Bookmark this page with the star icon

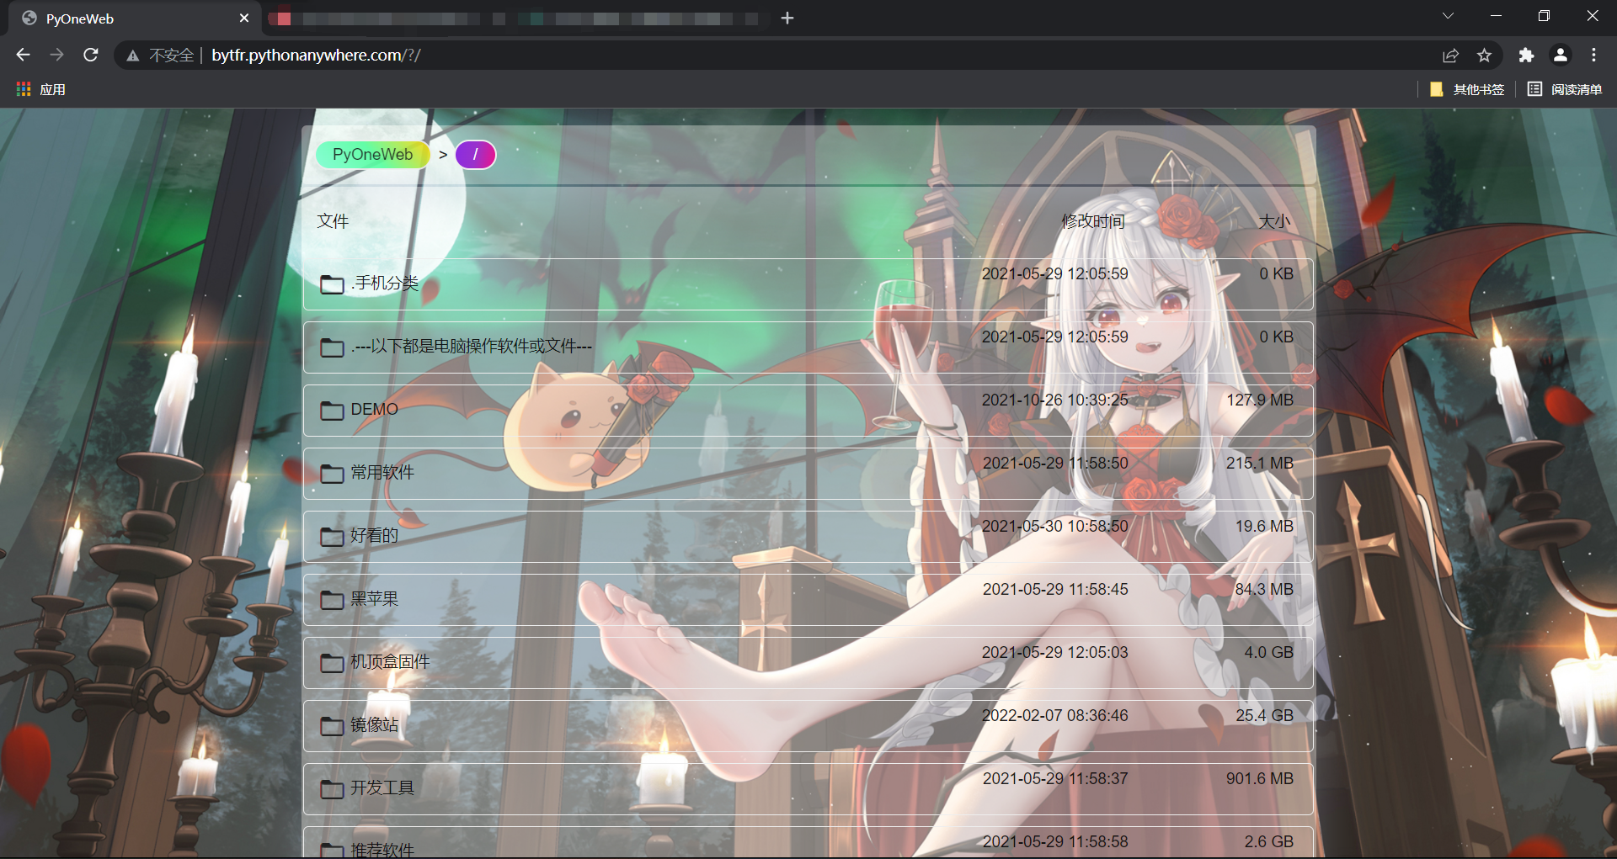[1484, 56]
